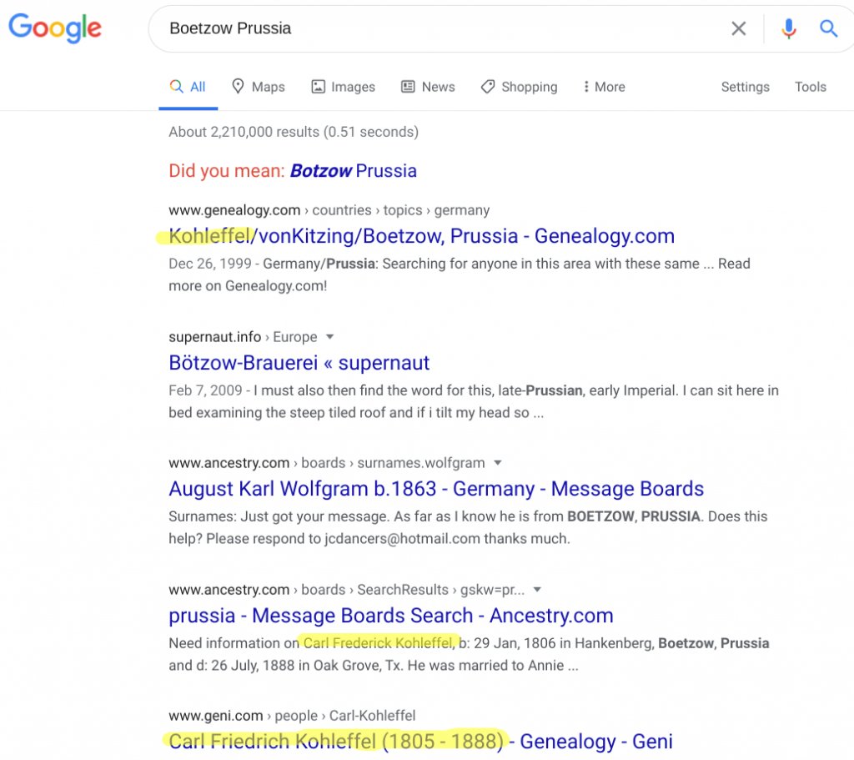Open Kohleffel/vonKitzing/Boetzow Genealogy.com result
Image resolution: width=854 pixels, height=760 pixels.
click(421, 236)
